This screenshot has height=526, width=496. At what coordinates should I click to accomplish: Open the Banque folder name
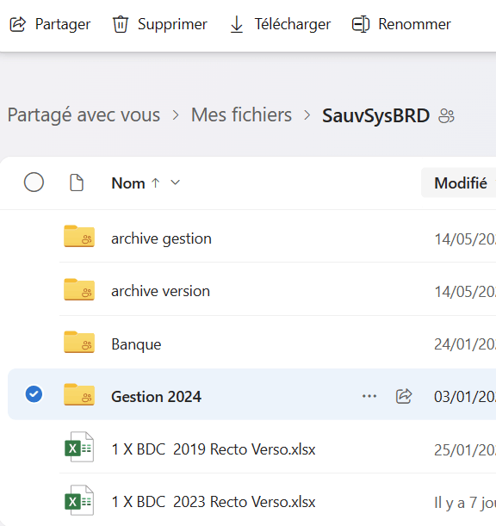click(x=136, y=344)
